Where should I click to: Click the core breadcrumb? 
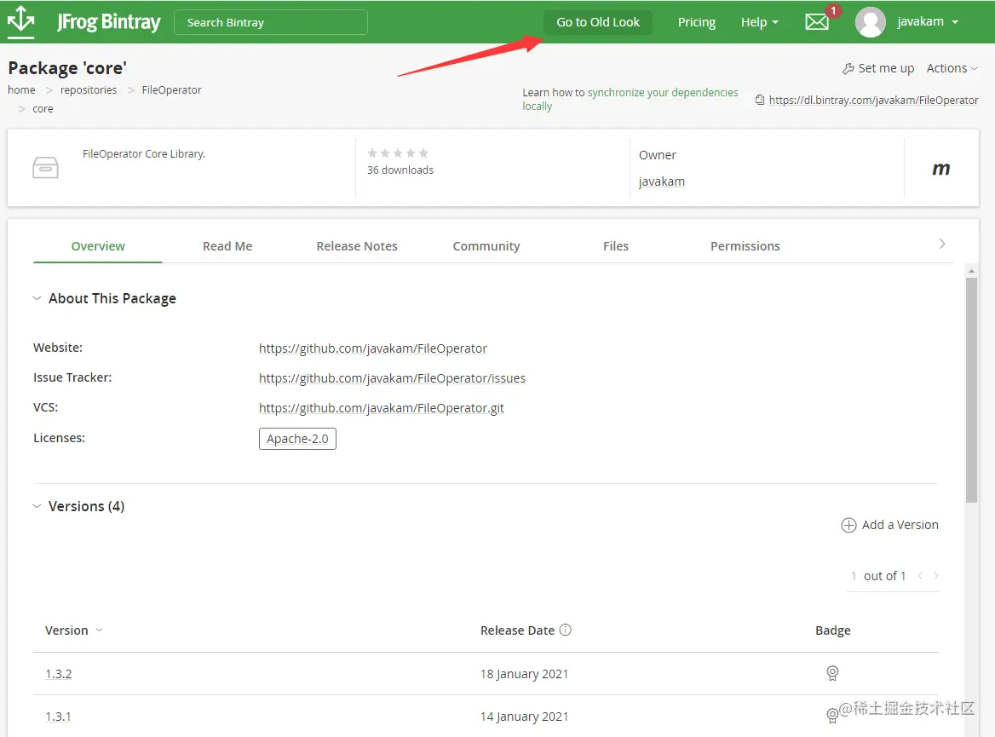[x=43, y=108]
